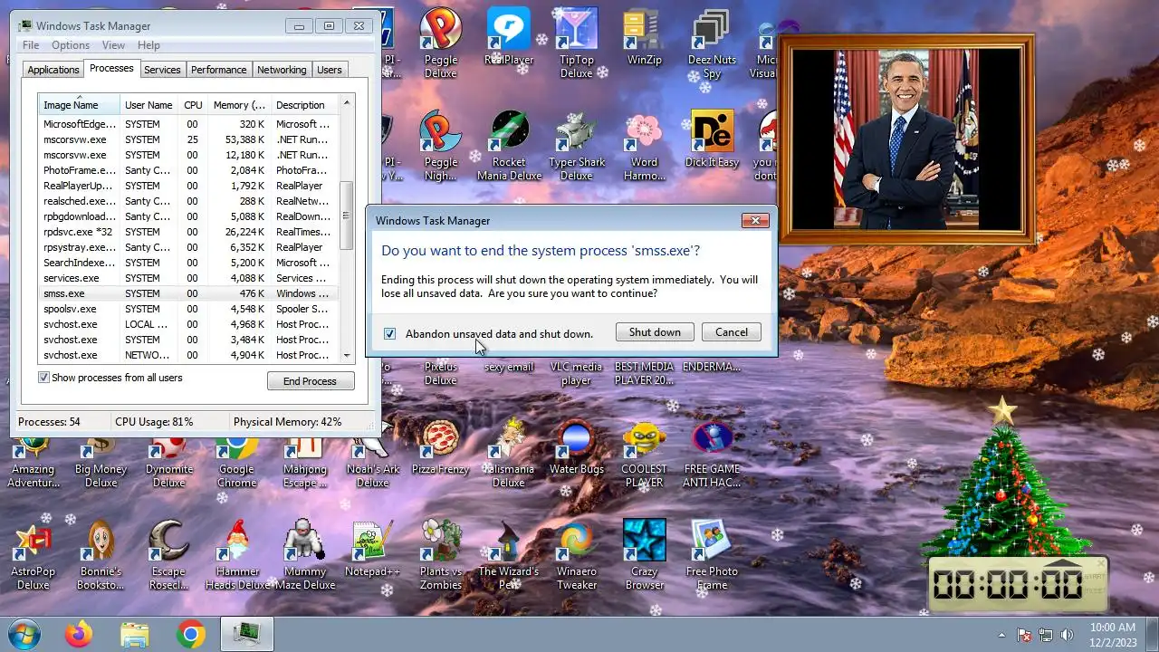Open Dick.It Easy desktop icon

(x=712, y=140)
